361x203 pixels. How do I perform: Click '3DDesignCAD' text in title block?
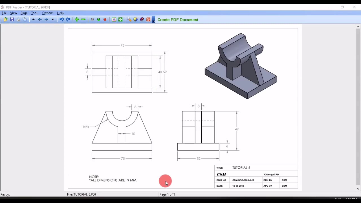coord(271,175)
